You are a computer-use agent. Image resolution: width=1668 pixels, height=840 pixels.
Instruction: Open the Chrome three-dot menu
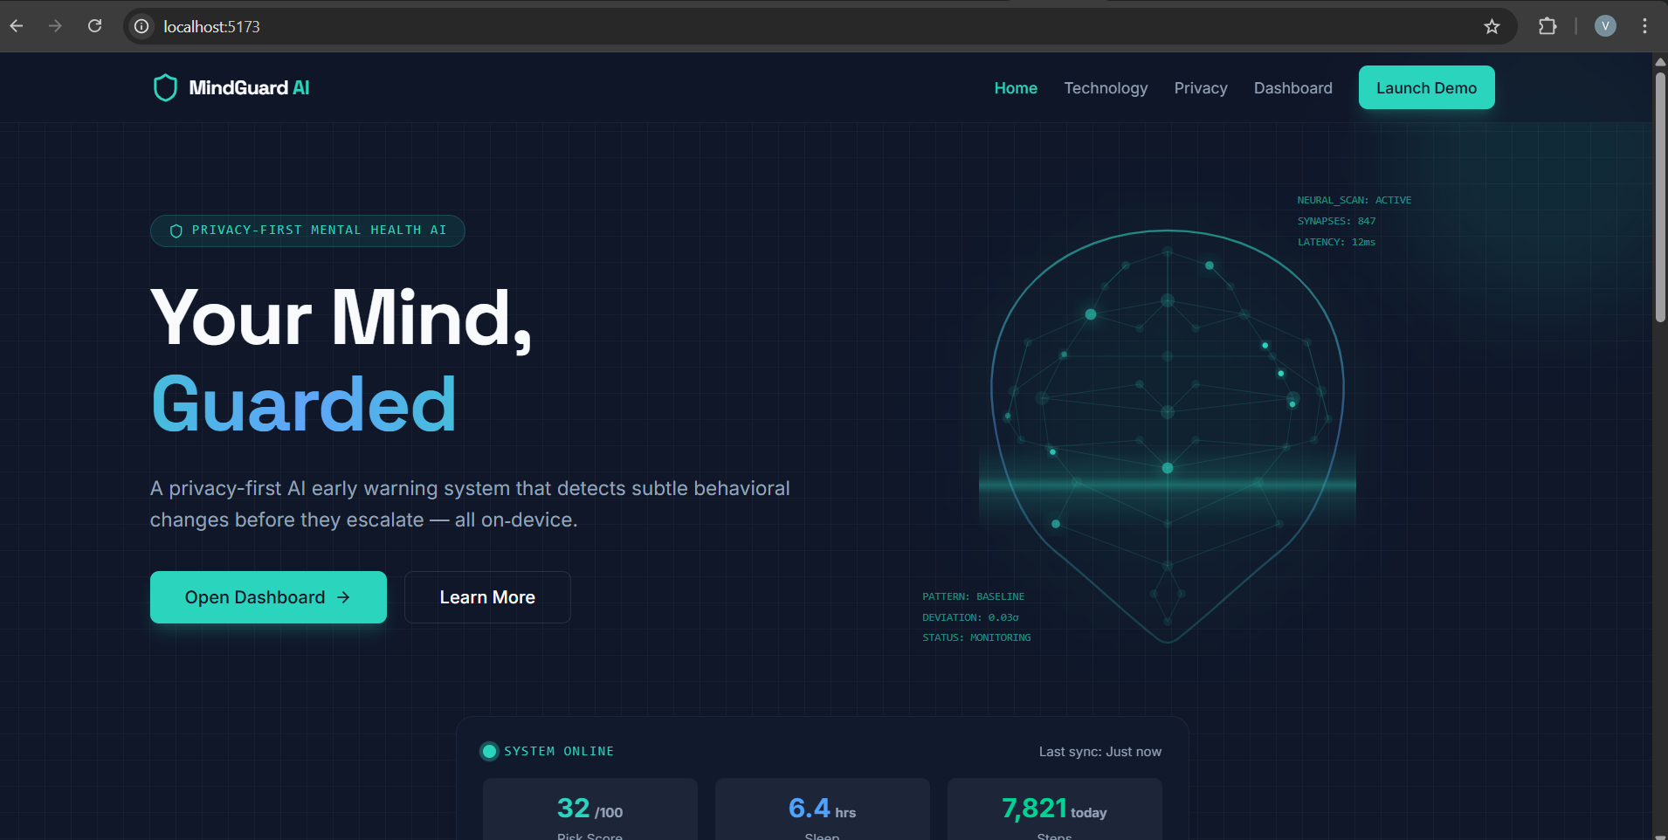1644,26
